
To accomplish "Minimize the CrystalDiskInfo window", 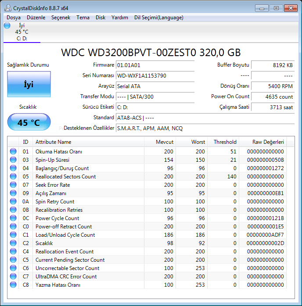I will pos(262,8).
